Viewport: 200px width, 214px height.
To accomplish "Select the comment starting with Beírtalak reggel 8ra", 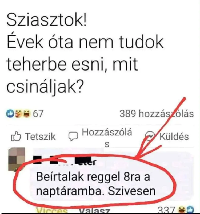I will point(96,184).
